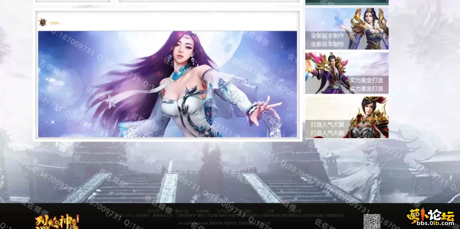This screenshot has width=460, height=229.
Task: Click the healthy gaming advisory text in footer
Action: (x=224, y=216)
